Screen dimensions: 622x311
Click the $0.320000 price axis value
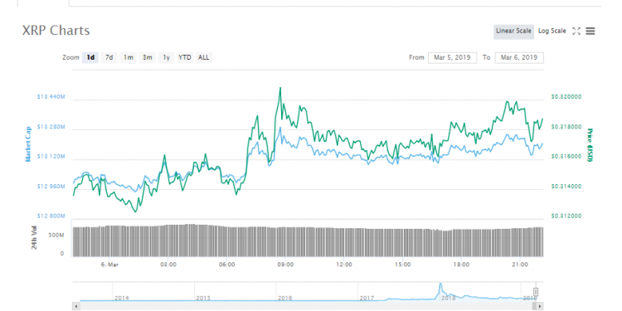(566, 97)
